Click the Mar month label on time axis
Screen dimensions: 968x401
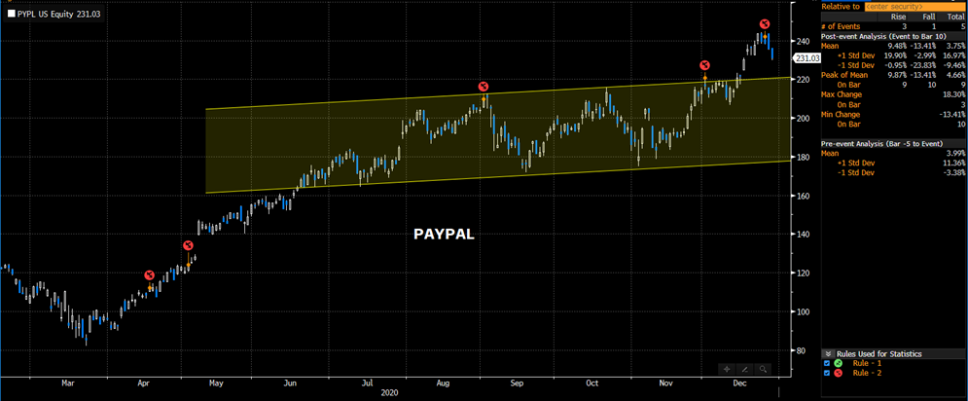tap(68, 383)
